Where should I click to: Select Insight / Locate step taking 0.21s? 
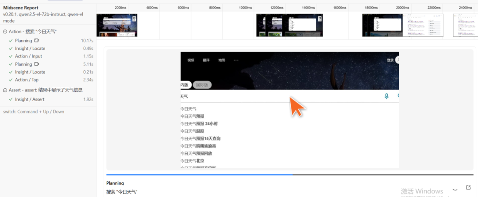coord(48,72)
